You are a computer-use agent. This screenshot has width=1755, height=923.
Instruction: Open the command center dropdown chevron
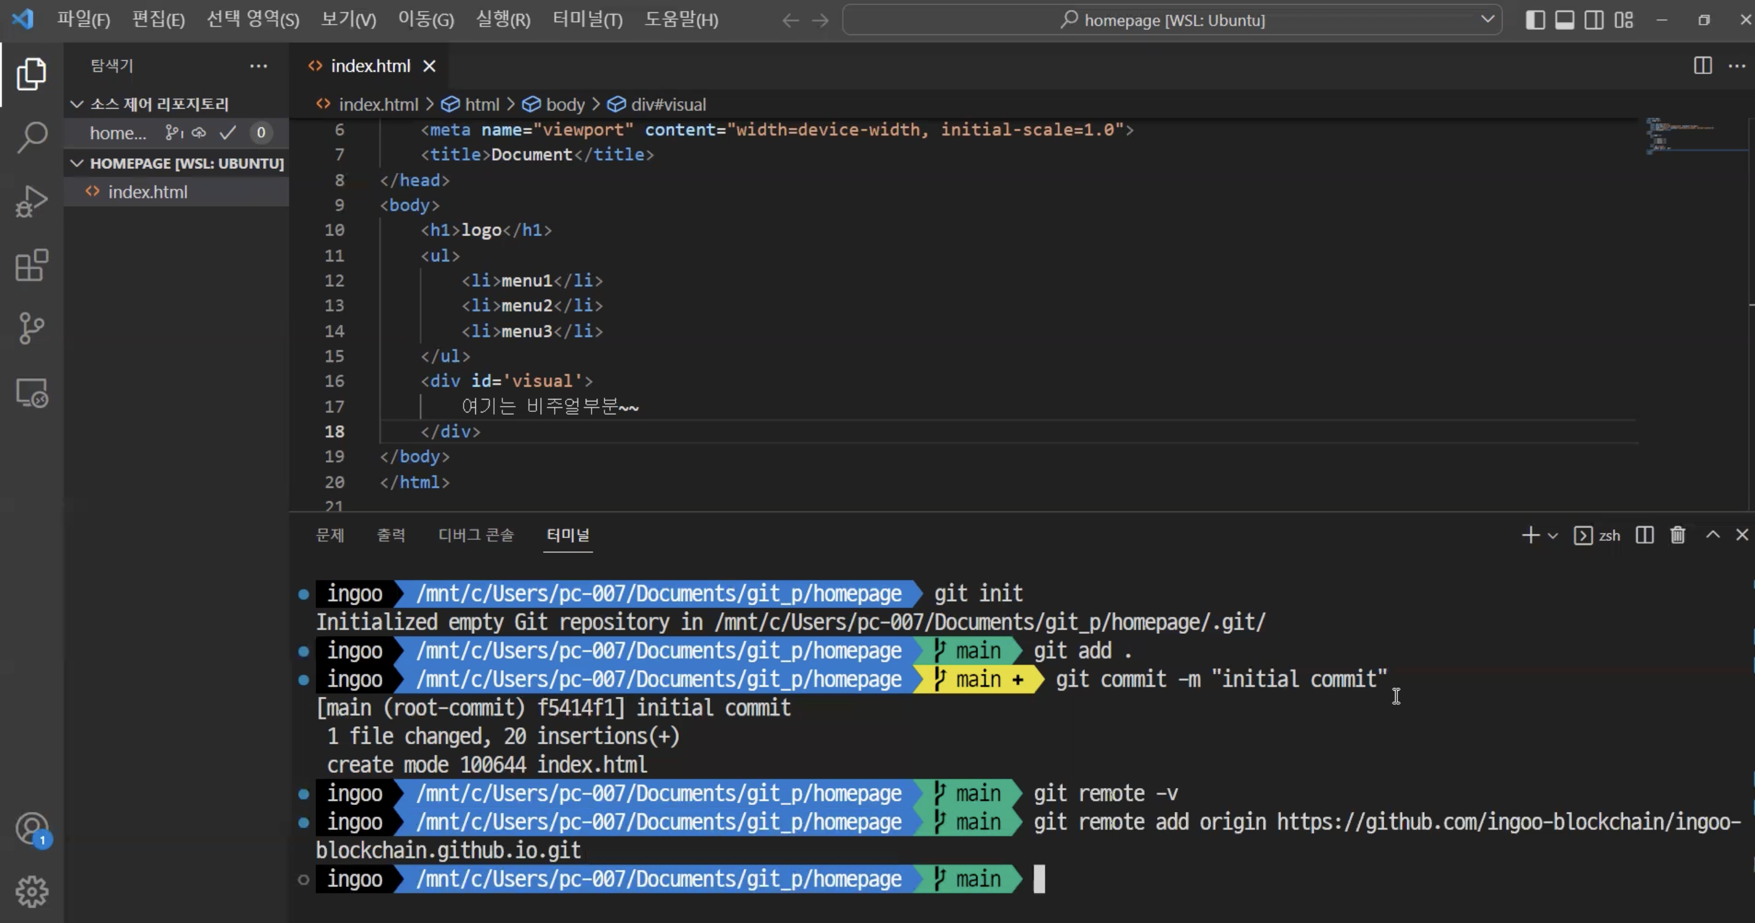(x=1487, y=19)
